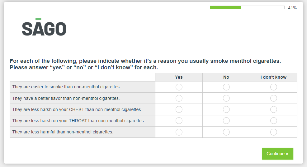Pick I don't know for better flavor

tap(273, 98)
